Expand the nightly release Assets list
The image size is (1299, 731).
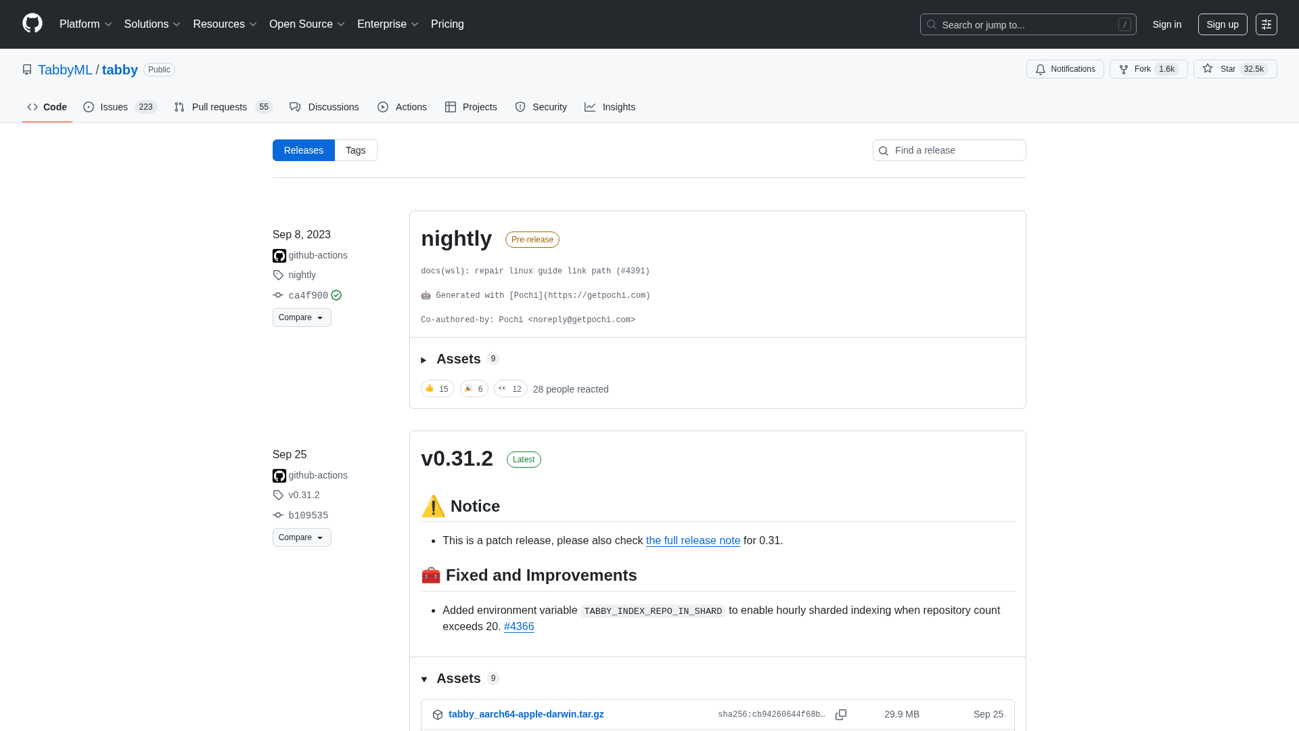tap(458, 359)
